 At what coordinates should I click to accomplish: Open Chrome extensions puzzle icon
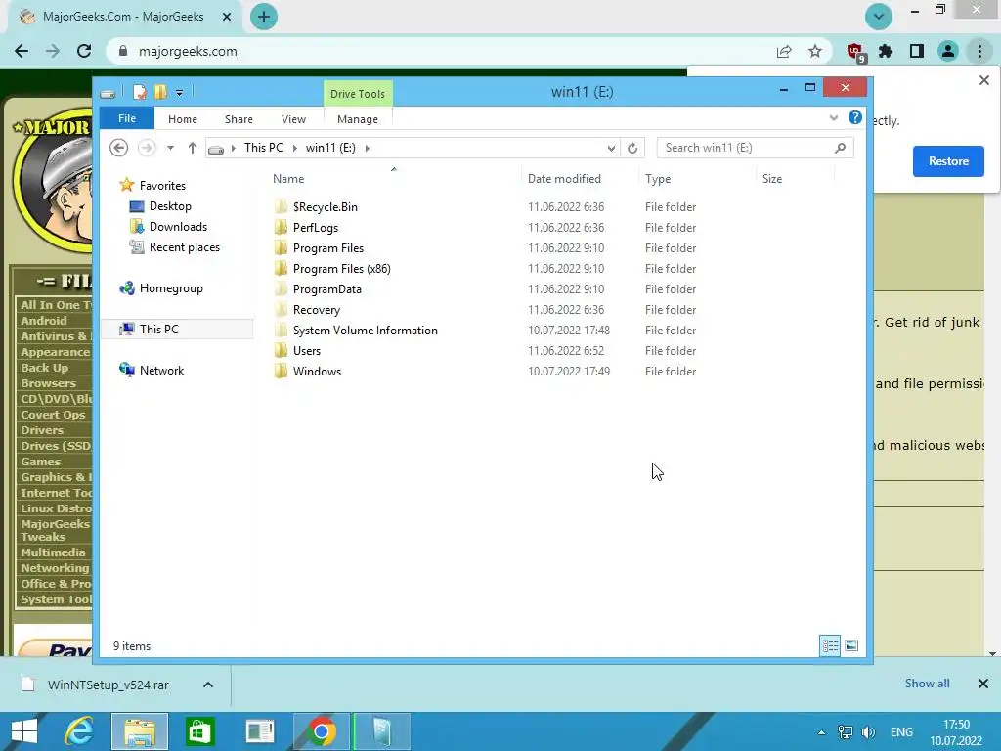coord(886,51)
